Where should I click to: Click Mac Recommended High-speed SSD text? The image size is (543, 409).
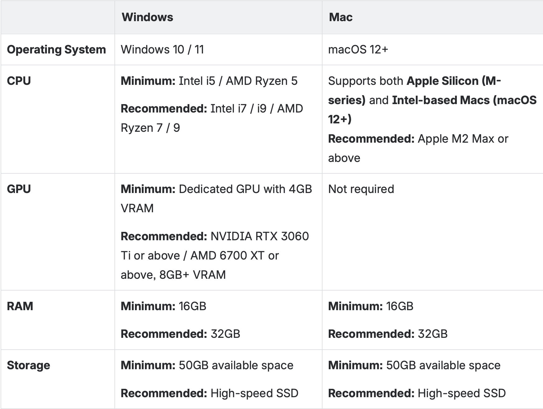click(417, 393)
